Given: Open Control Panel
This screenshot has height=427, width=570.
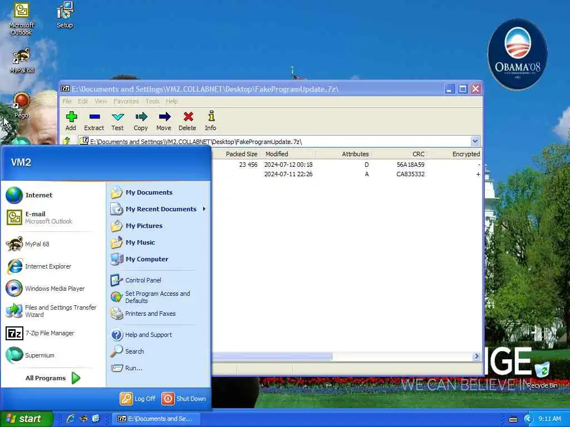Looking at the screenshot, I should (x=158, y=280).
